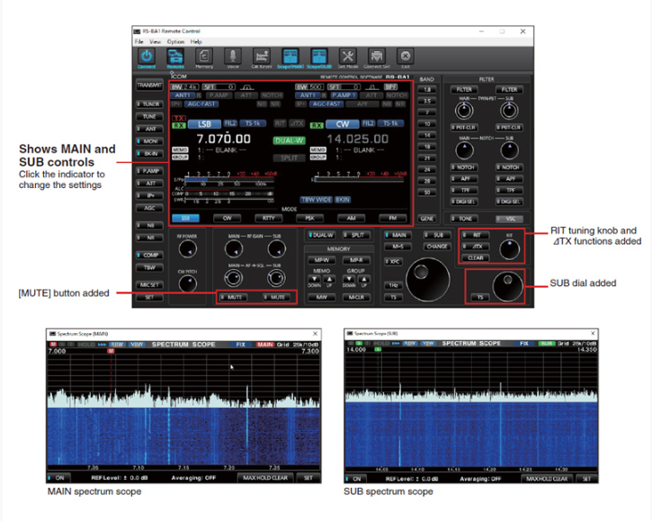652x521 pixels.
Task: Toggle the MONI monitor button
Action: point(149,141)
